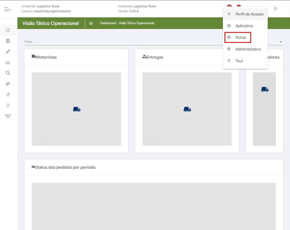Image resolution: width=290 pixels, height=230 pixels.
Task: Click the clipboard icon in sidebar
Action: click(8, 41)
